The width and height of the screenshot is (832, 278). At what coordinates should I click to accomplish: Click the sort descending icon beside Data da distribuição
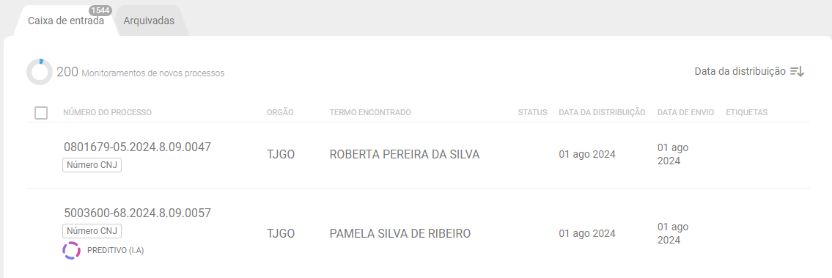tap(797, 72)
